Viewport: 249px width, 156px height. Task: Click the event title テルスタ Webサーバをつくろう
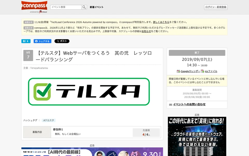pos(94,56)
